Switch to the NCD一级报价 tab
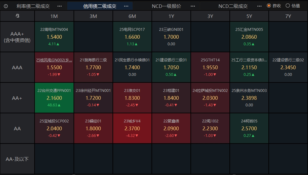This screenshot has width=308, height=175. (x=166, y=6)
